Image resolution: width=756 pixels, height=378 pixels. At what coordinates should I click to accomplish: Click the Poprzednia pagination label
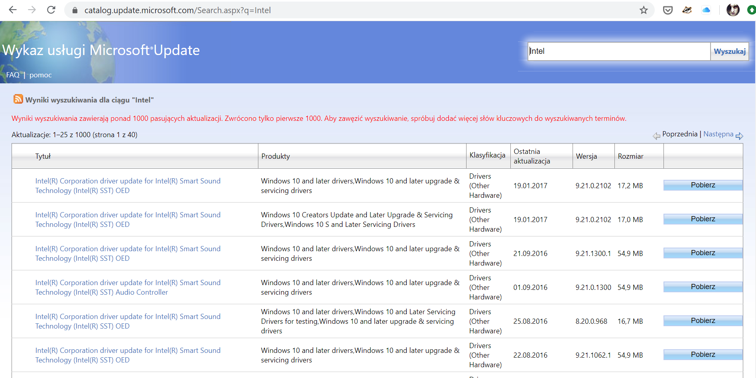680,134
